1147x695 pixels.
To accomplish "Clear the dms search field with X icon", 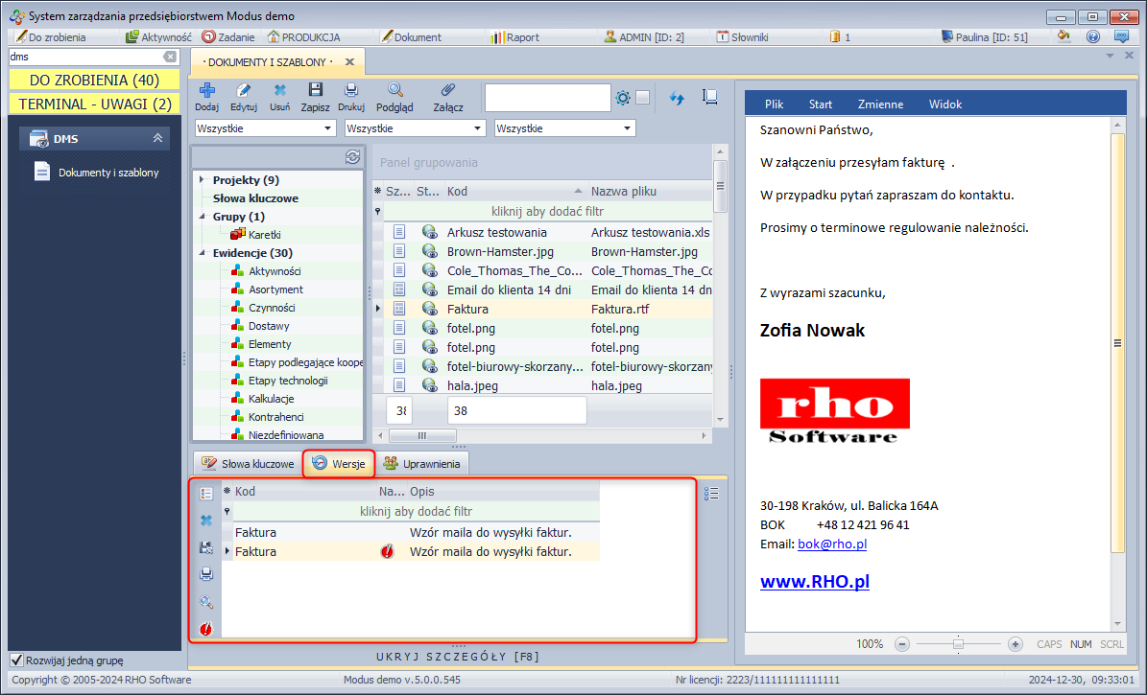I will pos(170,57).
